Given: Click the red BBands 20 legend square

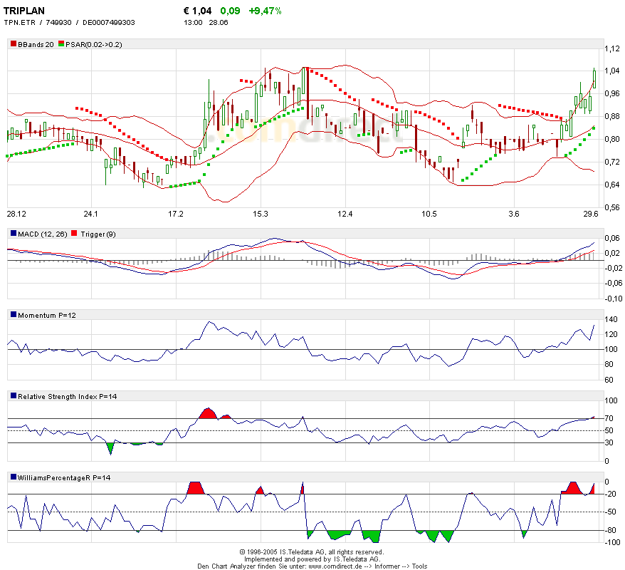Looking at the screenshot, I should (13, 44).
